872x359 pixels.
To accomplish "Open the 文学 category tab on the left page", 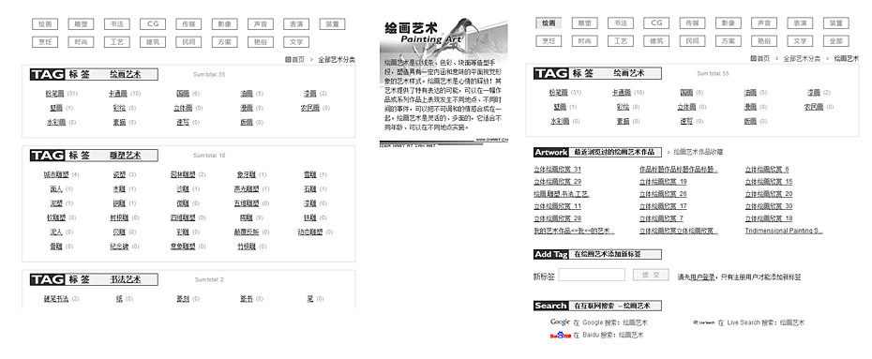I will [x=296, y=41].
